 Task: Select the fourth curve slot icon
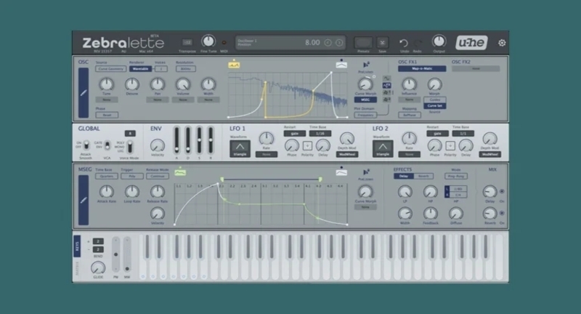tap(386, 100)
